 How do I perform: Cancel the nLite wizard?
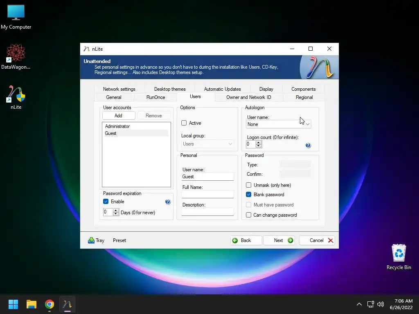coord(317,240)
